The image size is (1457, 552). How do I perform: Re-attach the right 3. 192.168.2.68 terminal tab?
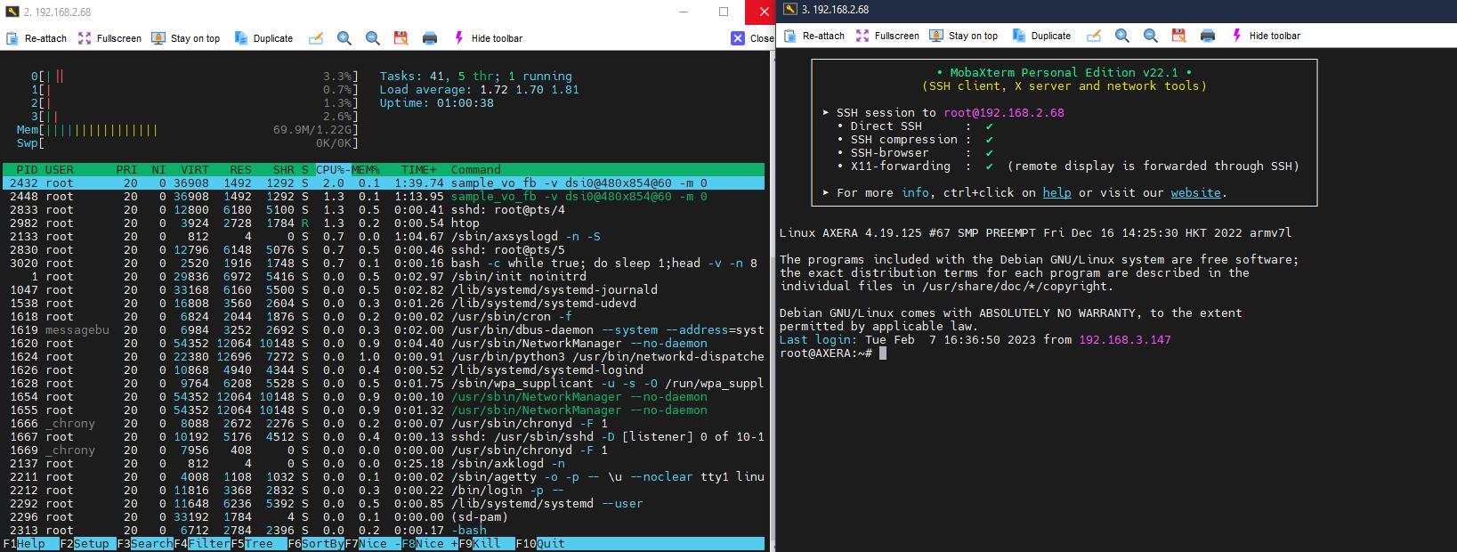(x=814, y=36)
